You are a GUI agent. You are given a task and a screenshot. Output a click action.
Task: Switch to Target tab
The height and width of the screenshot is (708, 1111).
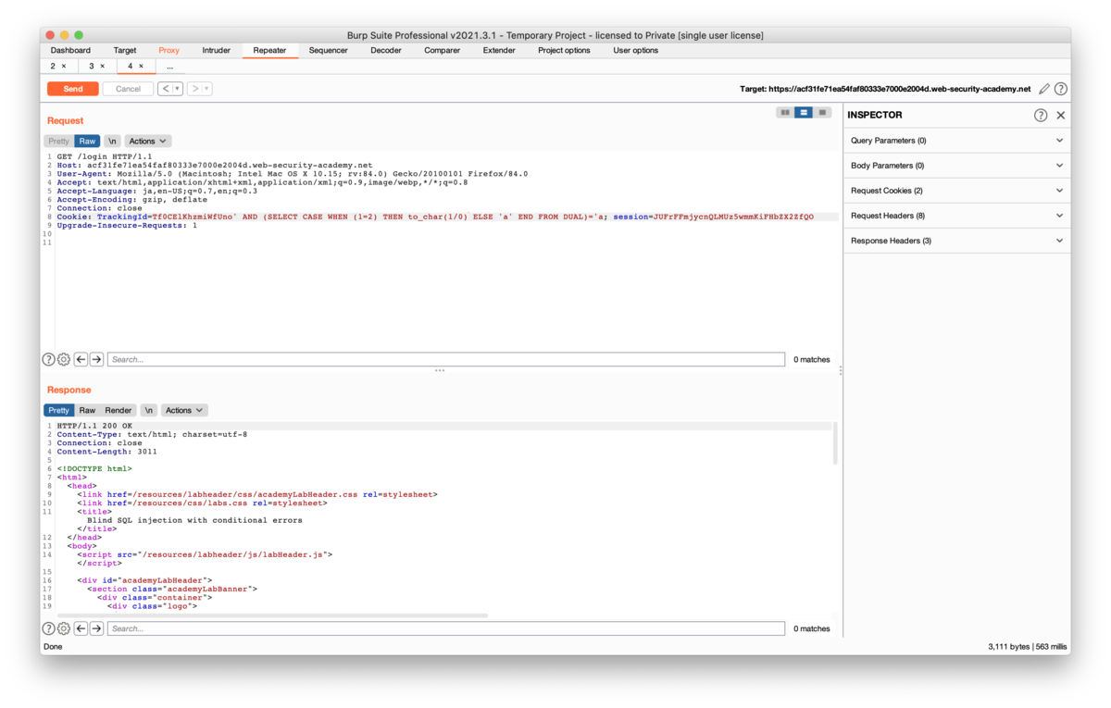click(125, 50)
